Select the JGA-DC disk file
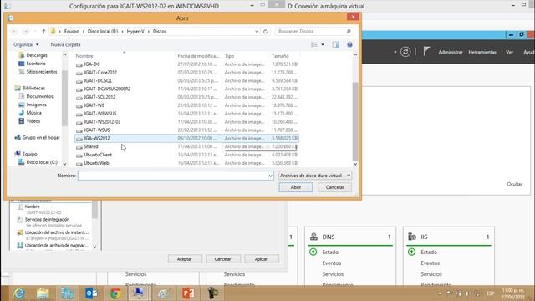 coord(186,64)
